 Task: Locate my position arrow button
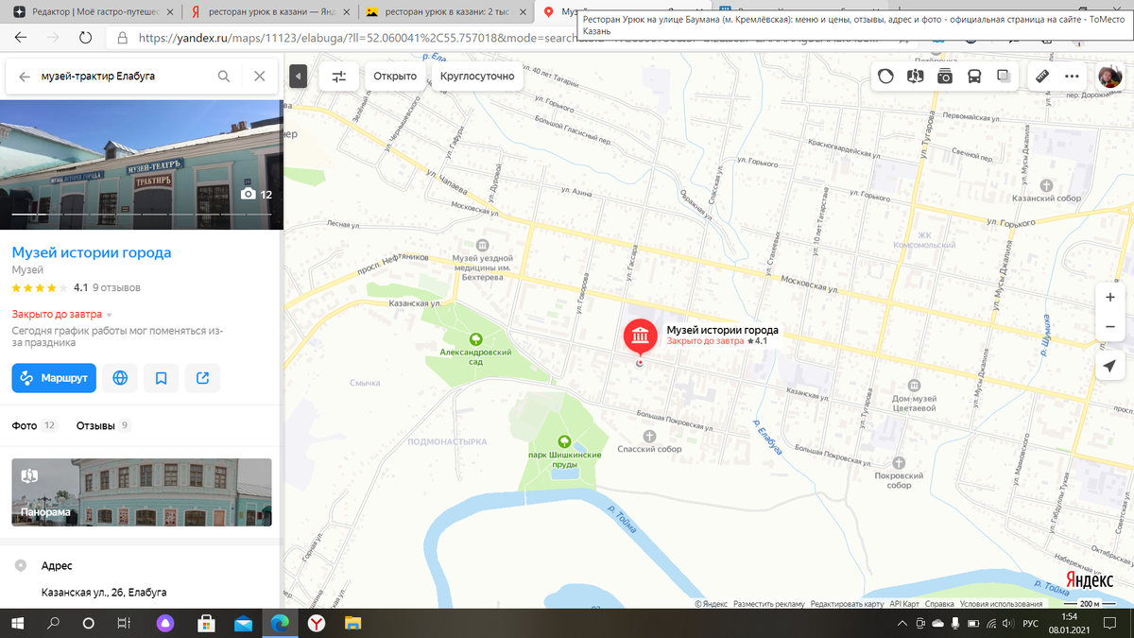(x=1110, y=367)
